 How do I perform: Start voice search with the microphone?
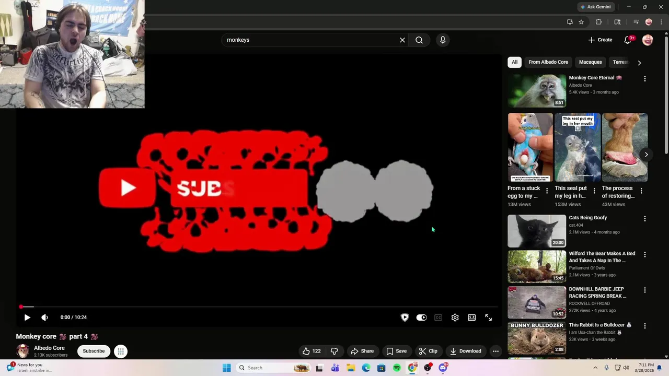(443, 40)
